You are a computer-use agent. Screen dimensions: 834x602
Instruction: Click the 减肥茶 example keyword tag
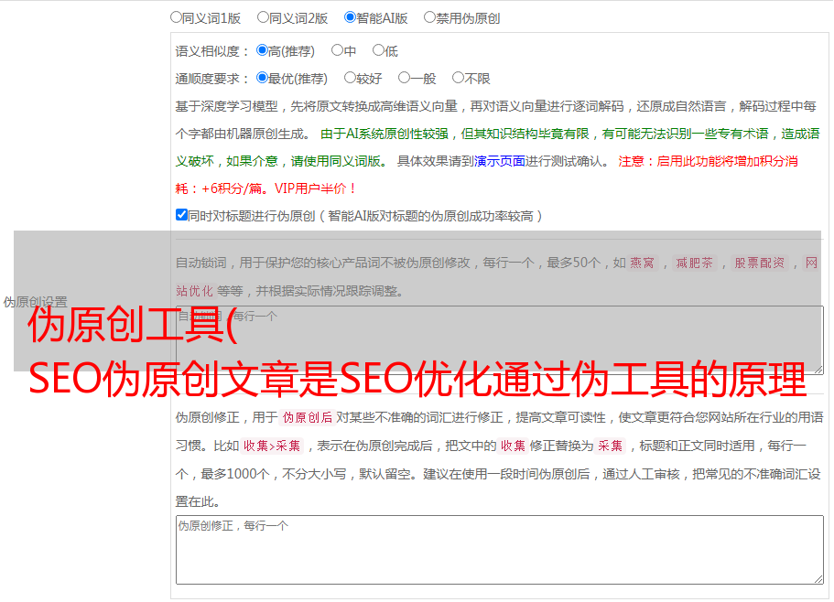(x=694, y=263)
